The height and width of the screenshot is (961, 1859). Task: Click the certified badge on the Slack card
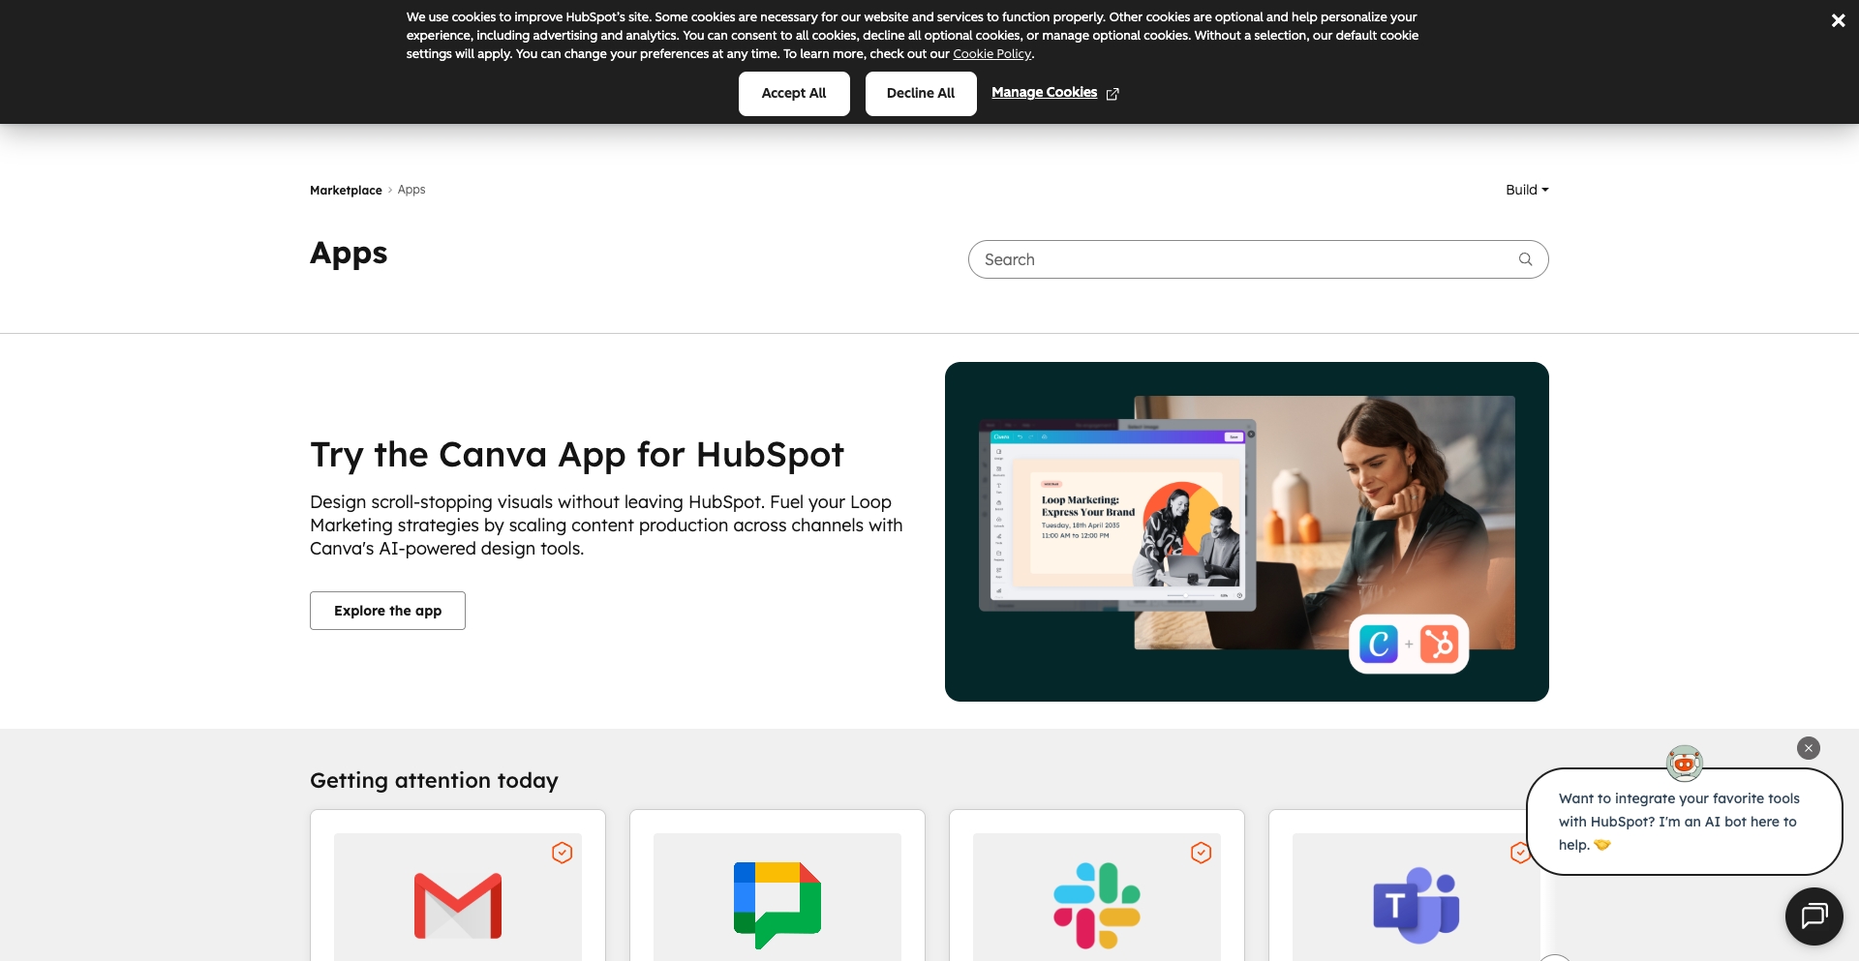point(1201,853)
